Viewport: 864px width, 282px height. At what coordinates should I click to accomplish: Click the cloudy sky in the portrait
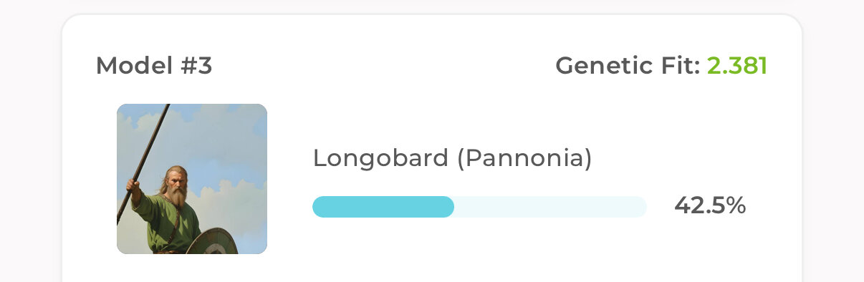(222, 143)
